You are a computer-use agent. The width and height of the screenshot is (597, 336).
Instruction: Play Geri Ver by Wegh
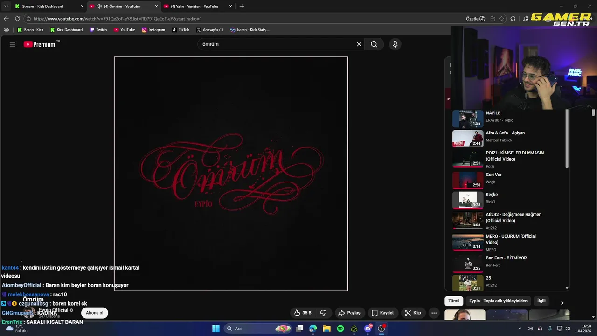tap(508, 180)
